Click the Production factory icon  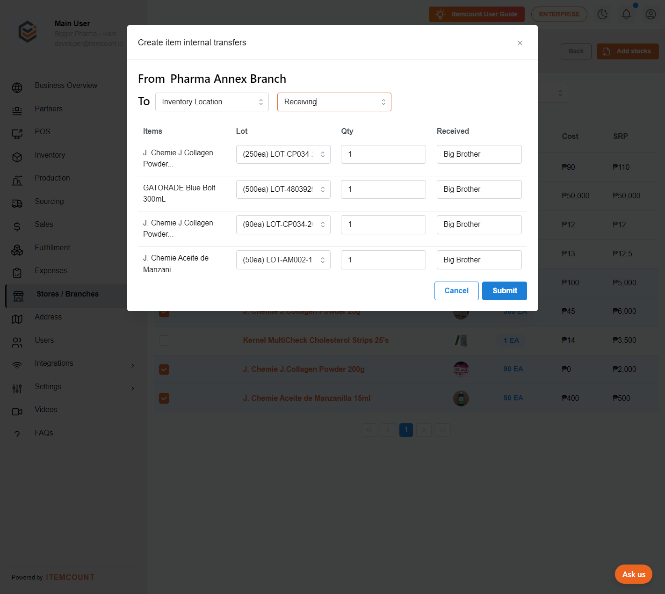pyautogui.click(x=17, y=180)
